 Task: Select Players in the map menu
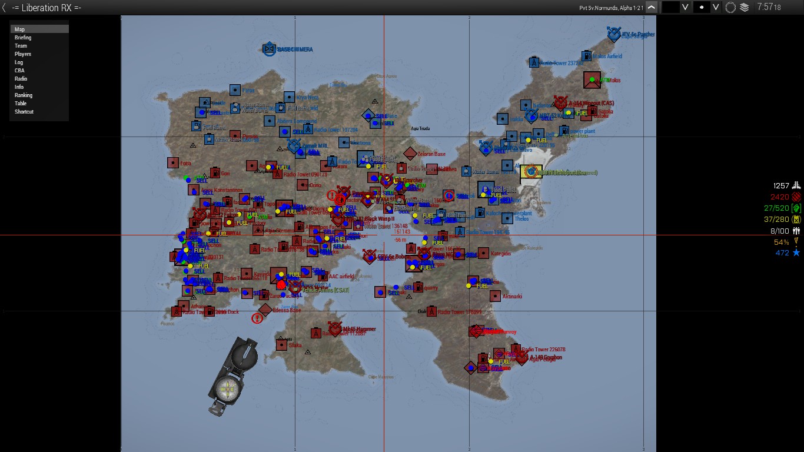coord(23,54)
